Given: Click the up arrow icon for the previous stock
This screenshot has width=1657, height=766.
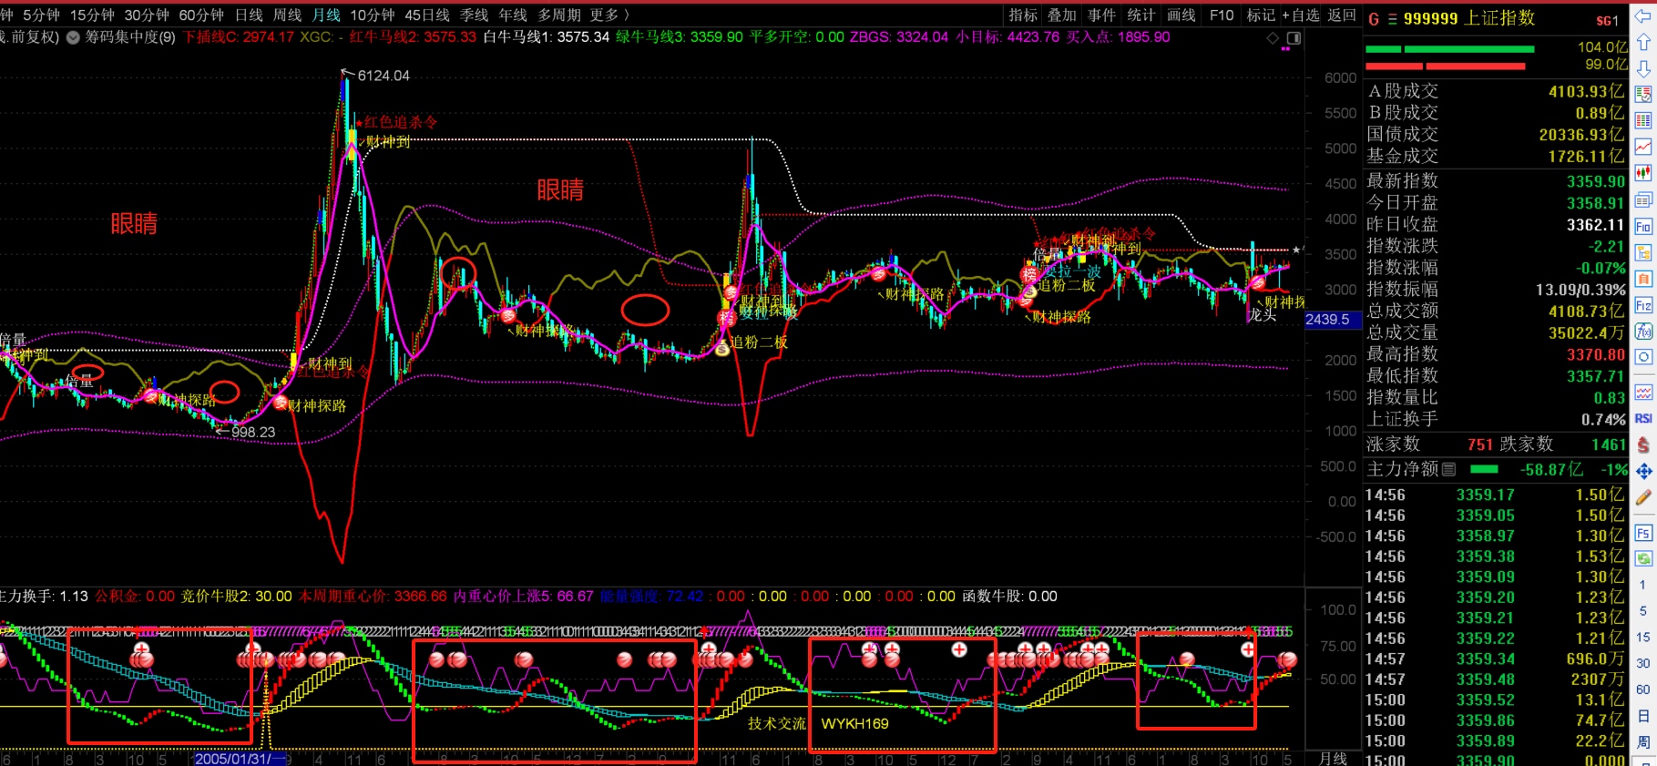Looking at the screenshot, I should 1643,43.
